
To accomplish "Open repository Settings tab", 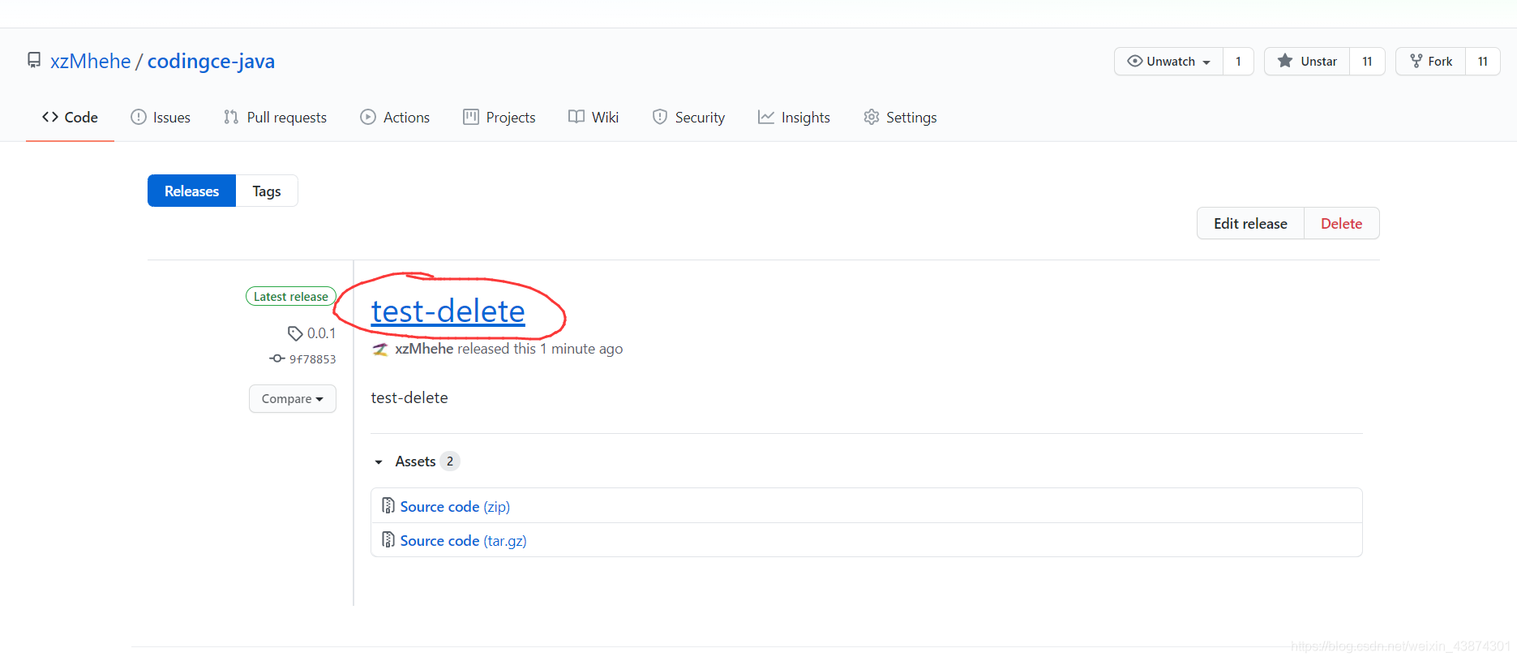I will (x=900, y=118).
